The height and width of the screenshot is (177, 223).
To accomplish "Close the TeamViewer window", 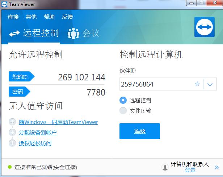I will tap(215, 3).
